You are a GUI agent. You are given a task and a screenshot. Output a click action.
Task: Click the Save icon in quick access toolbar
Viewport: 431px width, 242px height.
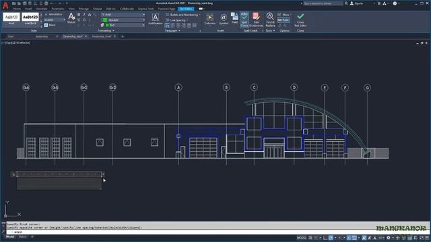(24, 3)
